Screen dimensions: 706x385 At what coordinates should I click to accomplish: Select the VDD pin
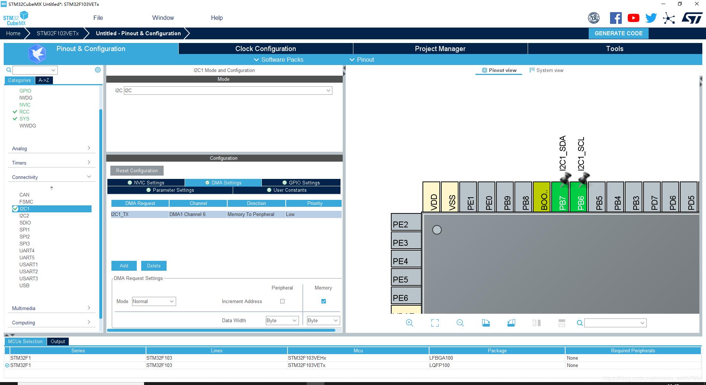coord(431,197)
